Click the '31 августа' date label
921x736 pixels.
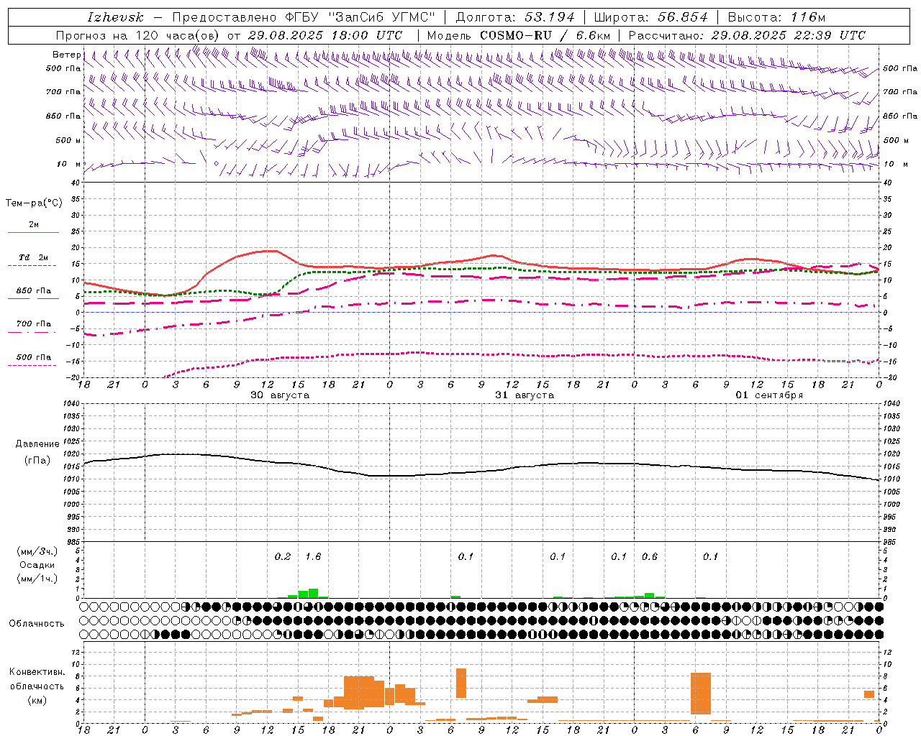(x=525, y=395)
